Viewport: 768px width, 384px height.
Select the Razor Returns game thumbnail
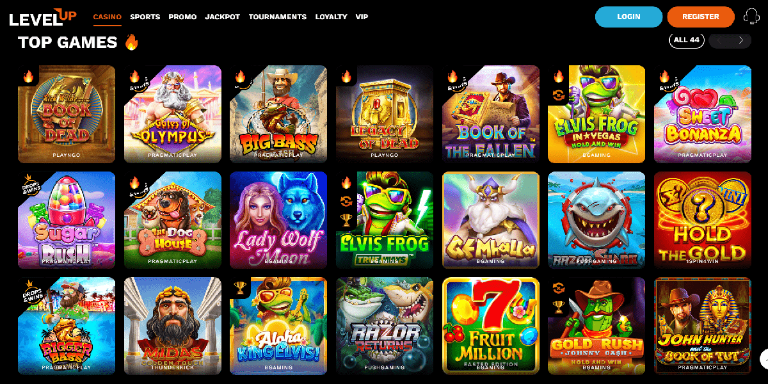coord(385,326)
